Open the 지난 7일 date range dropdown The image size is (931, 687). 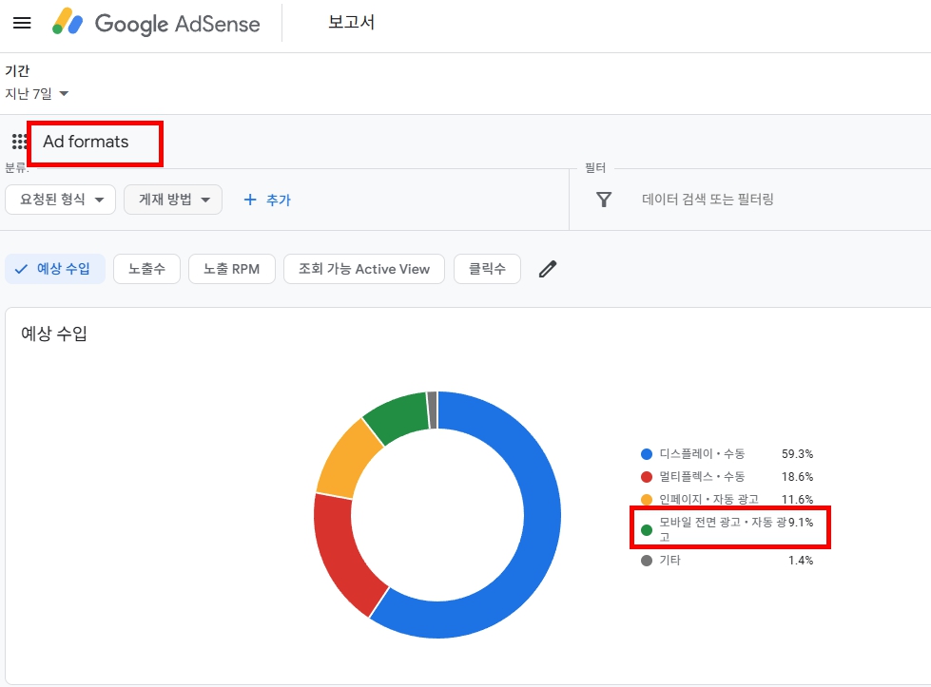tap(37, 94)
